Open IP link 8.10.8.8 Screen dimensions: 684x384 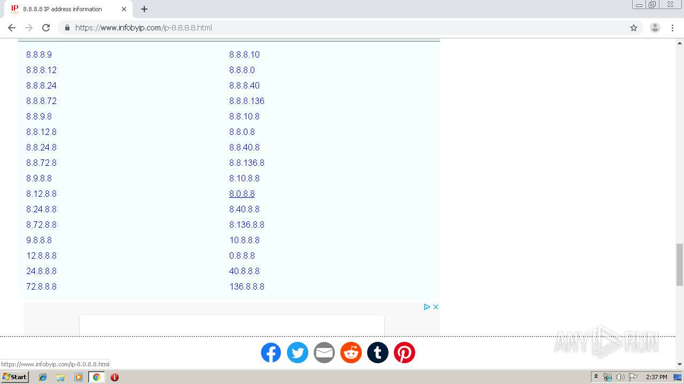[244, 178]
